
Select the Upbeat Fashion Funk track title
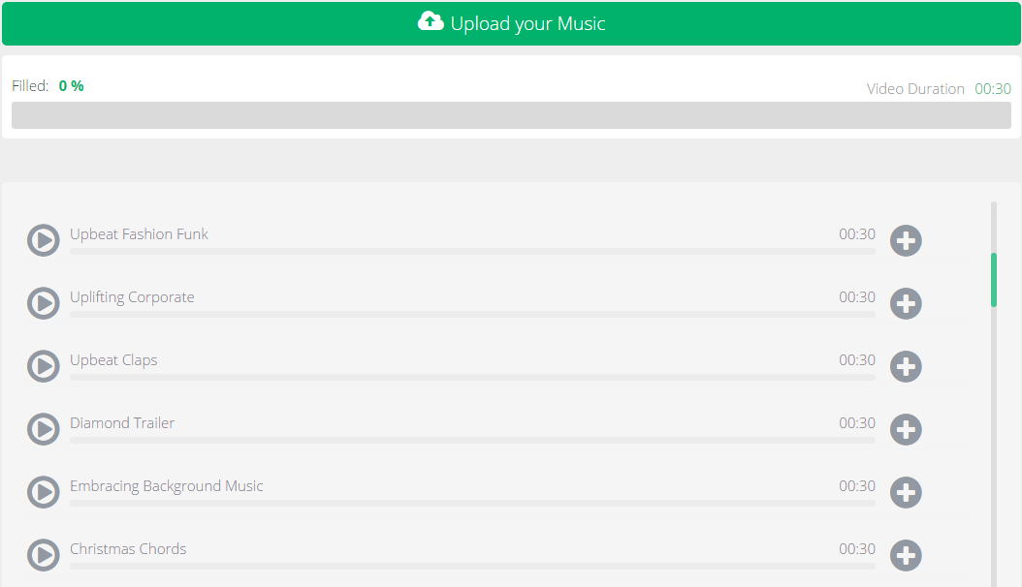pyautogui.click(x=139, y=233)
